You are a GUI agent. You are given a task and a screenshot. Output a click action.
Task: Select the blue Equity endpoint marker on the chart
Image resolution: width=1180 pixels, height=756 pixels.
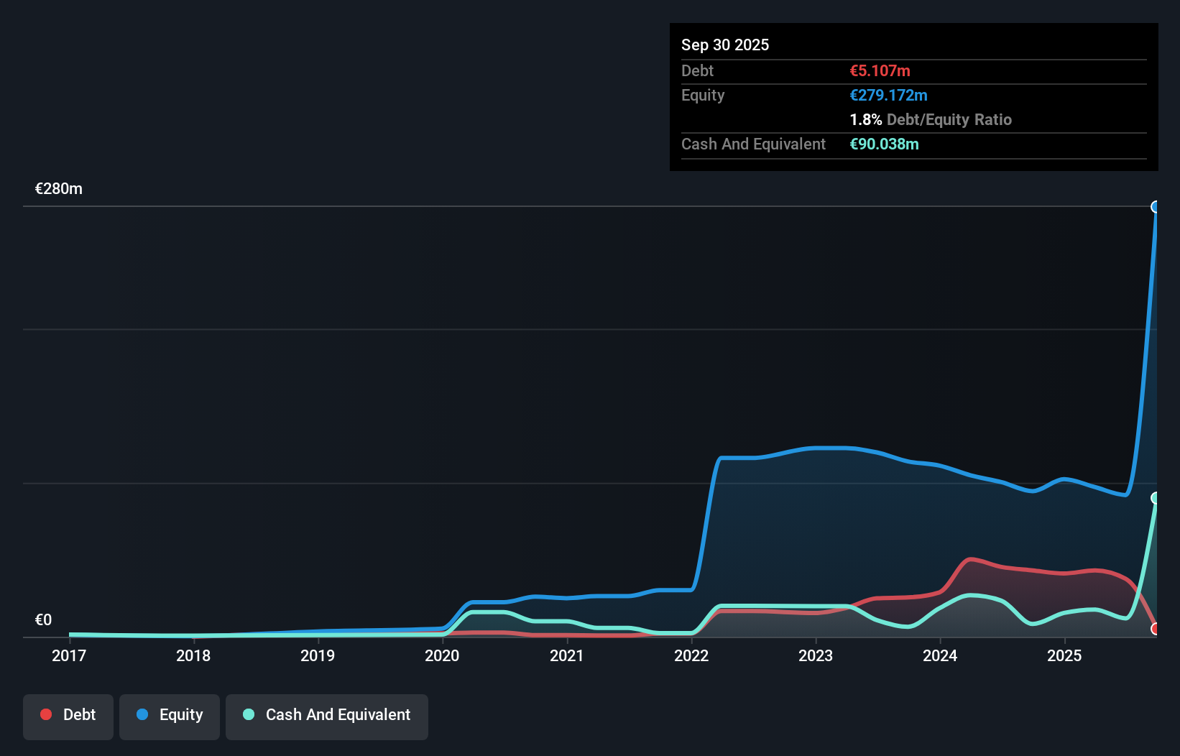tap(1157, 207)
